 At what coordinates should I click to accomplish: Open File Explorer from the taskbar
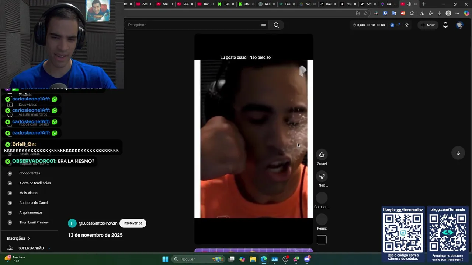(x=253, y=259)
